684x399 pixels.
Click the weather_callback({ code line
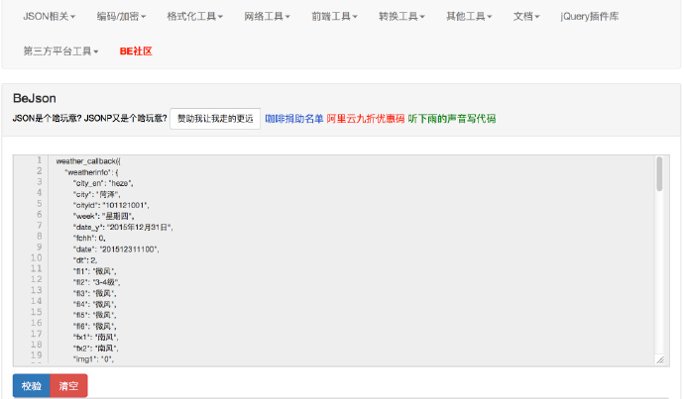pyautogui.click(x=88, y=161)
